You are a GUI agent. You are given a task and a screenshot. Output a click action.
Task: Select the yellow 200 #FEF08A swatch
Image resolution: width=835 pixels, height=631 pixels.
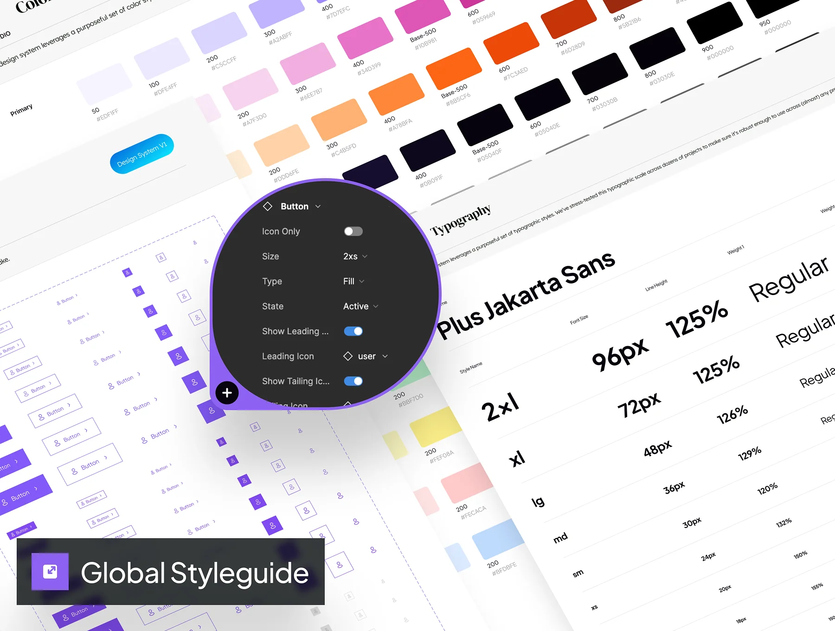[436, 426]
